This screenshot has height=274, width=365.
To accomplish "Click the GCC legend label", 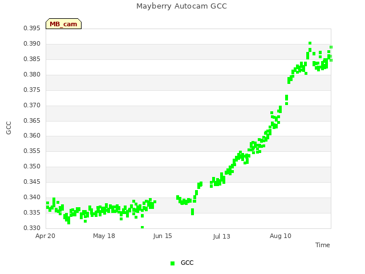I will point(187,263).
